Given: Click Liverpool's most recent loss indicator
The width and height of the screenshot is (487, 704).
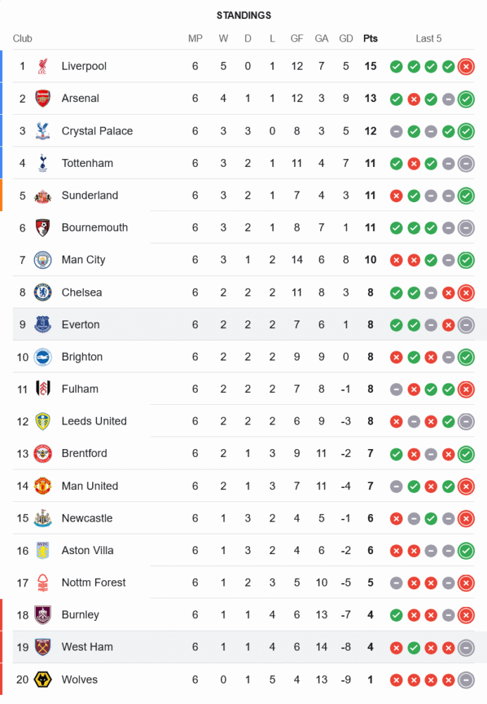Looking at the screenshot, I should click(466, 67).
